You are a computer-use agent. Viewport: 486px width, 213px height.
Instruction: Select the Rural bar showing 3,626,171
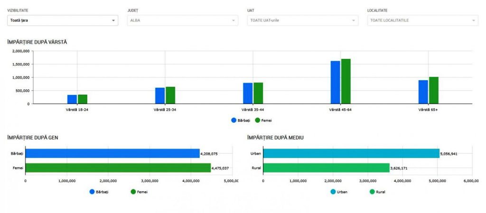(326, 168)
